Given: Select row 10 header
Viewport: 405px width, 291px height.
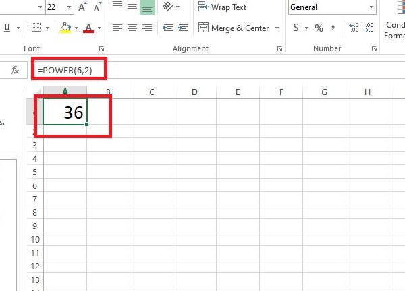Looking at the screenshot, I should pos(35,239).
